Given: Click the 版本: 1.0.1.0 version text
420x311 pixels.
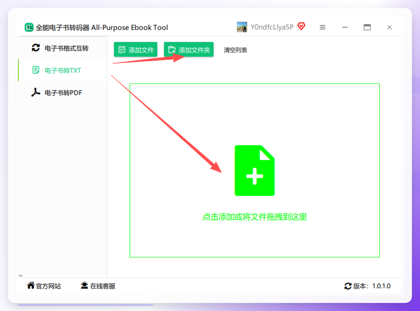Looking at the screenshot, I should (372, 286).
